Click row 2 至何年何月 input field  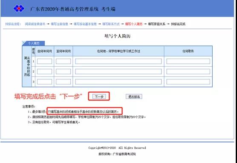pyautogui.click(x=63, y=71)
